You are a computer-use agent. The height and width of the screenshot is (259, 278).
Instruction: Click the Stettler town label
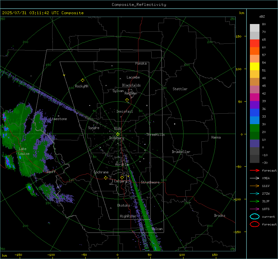[x=180, y=89]
